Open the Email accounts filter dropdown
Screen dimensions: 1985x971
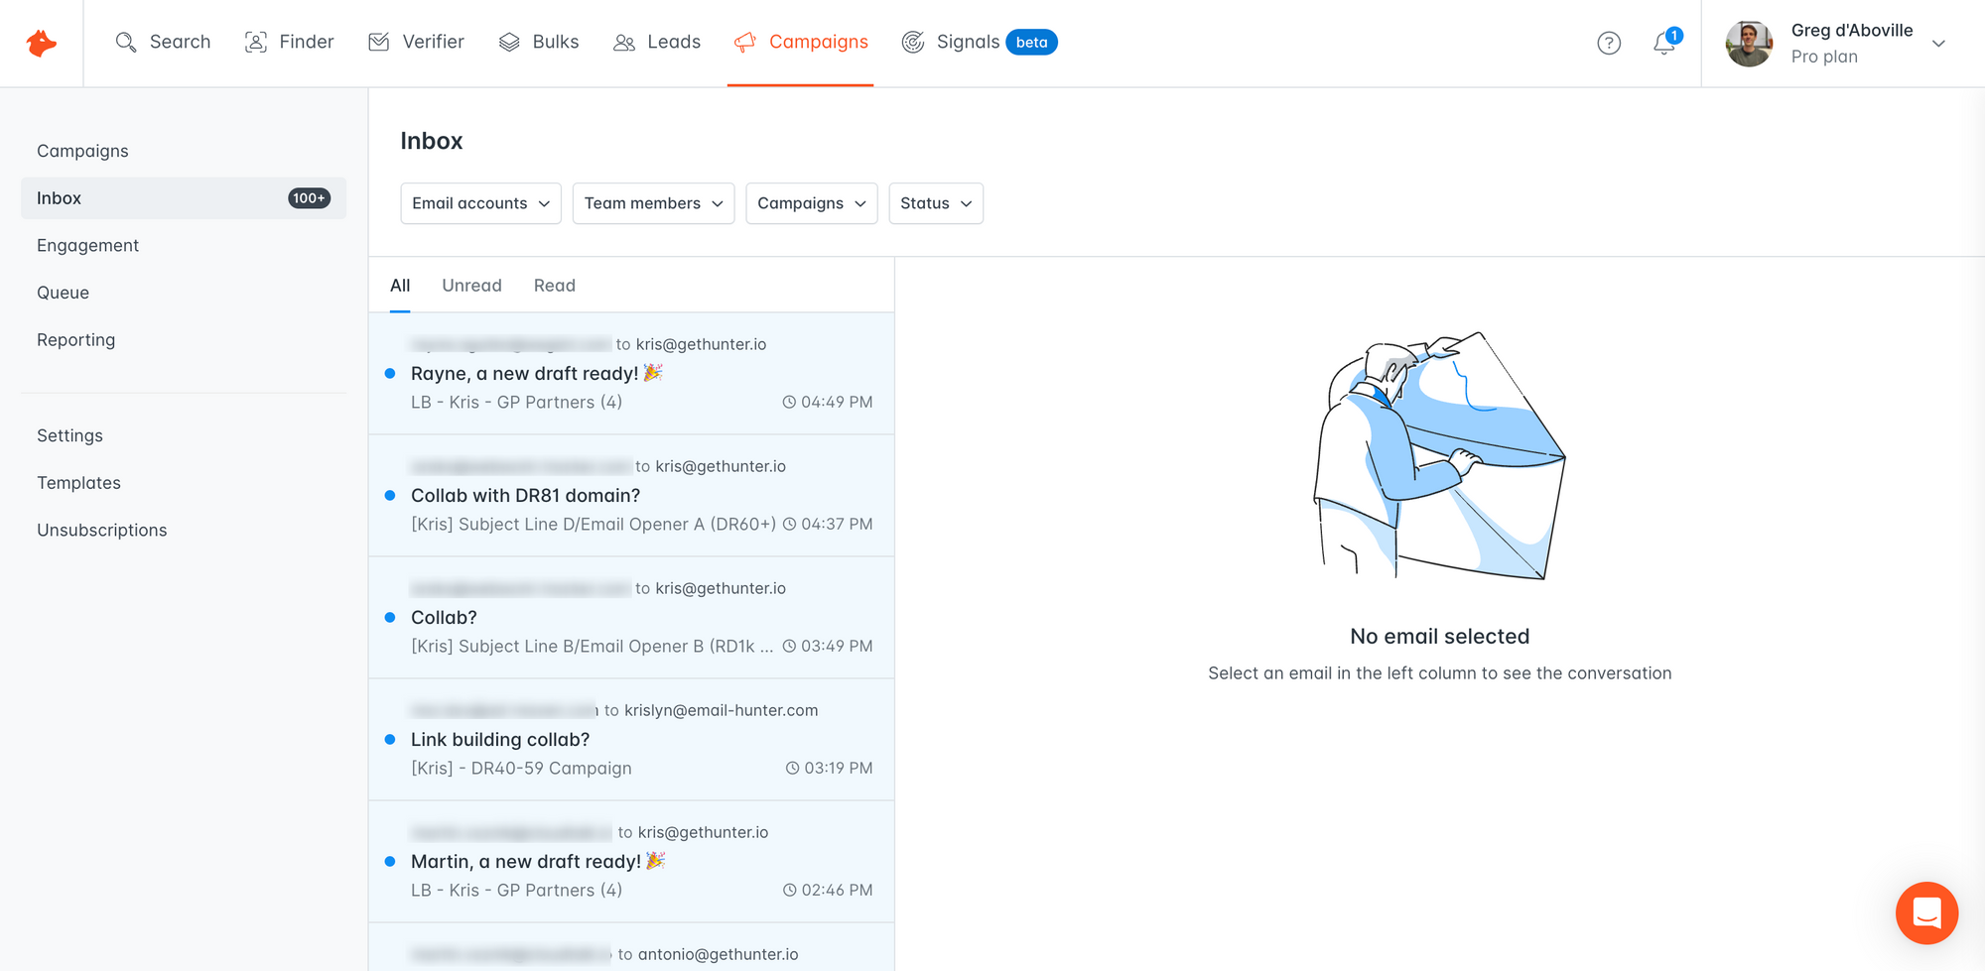tap(480, 203)
